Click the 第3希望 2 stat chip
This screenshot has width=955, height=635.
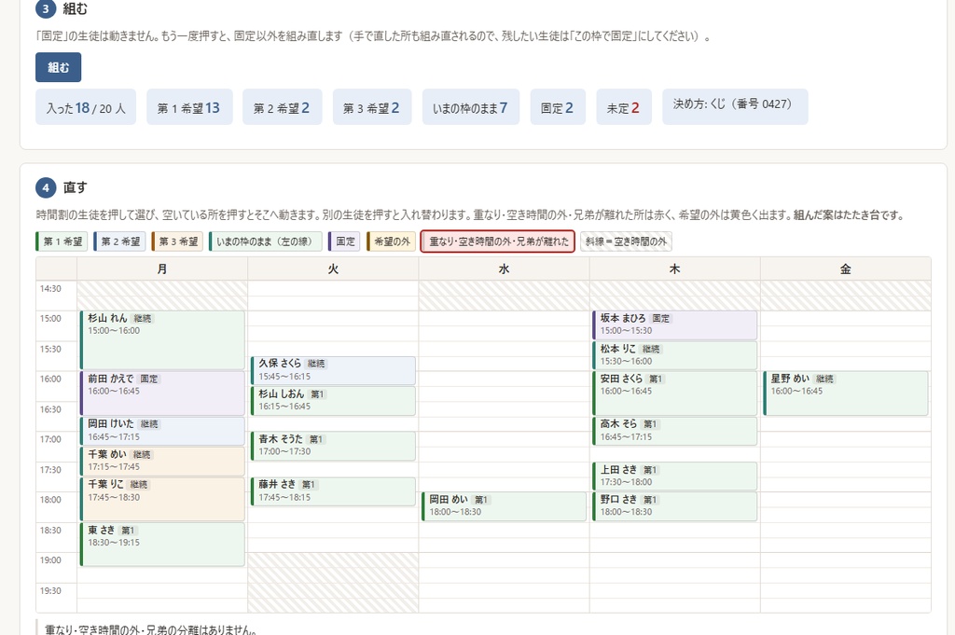[x=372, y=107]
